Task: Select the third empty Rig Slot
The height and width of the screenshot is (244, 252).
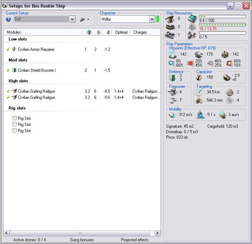Action: [x=21, y=131]
